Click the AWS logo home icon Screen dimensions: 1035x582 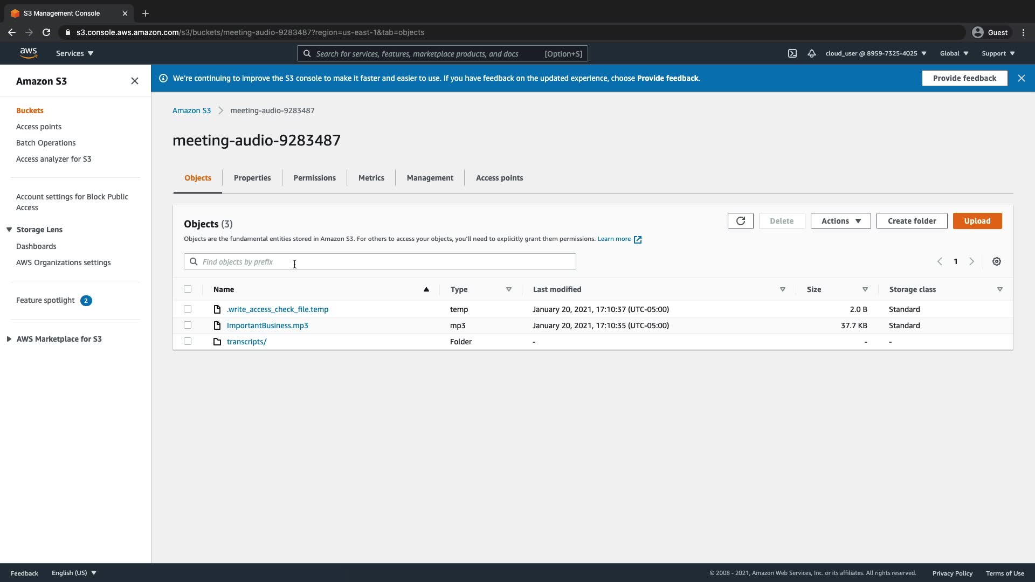(x=29, y=53)
